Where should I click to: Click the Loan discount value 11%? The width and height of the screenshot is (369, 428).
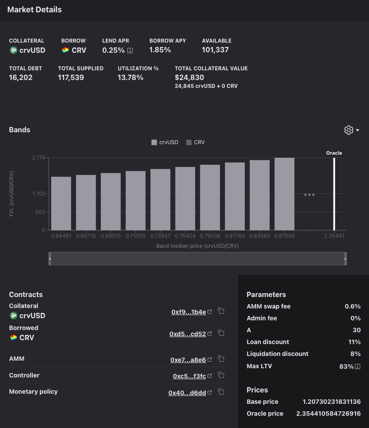click(x=355, y=342)
